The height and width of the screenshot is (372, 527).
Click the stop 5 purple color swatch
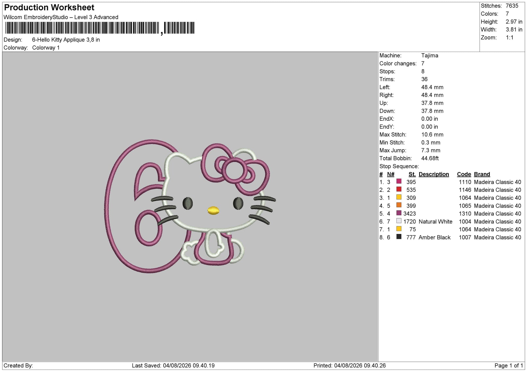tap(399, 213)
